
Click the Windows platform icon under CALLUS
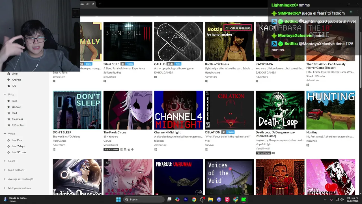[155, 77]
